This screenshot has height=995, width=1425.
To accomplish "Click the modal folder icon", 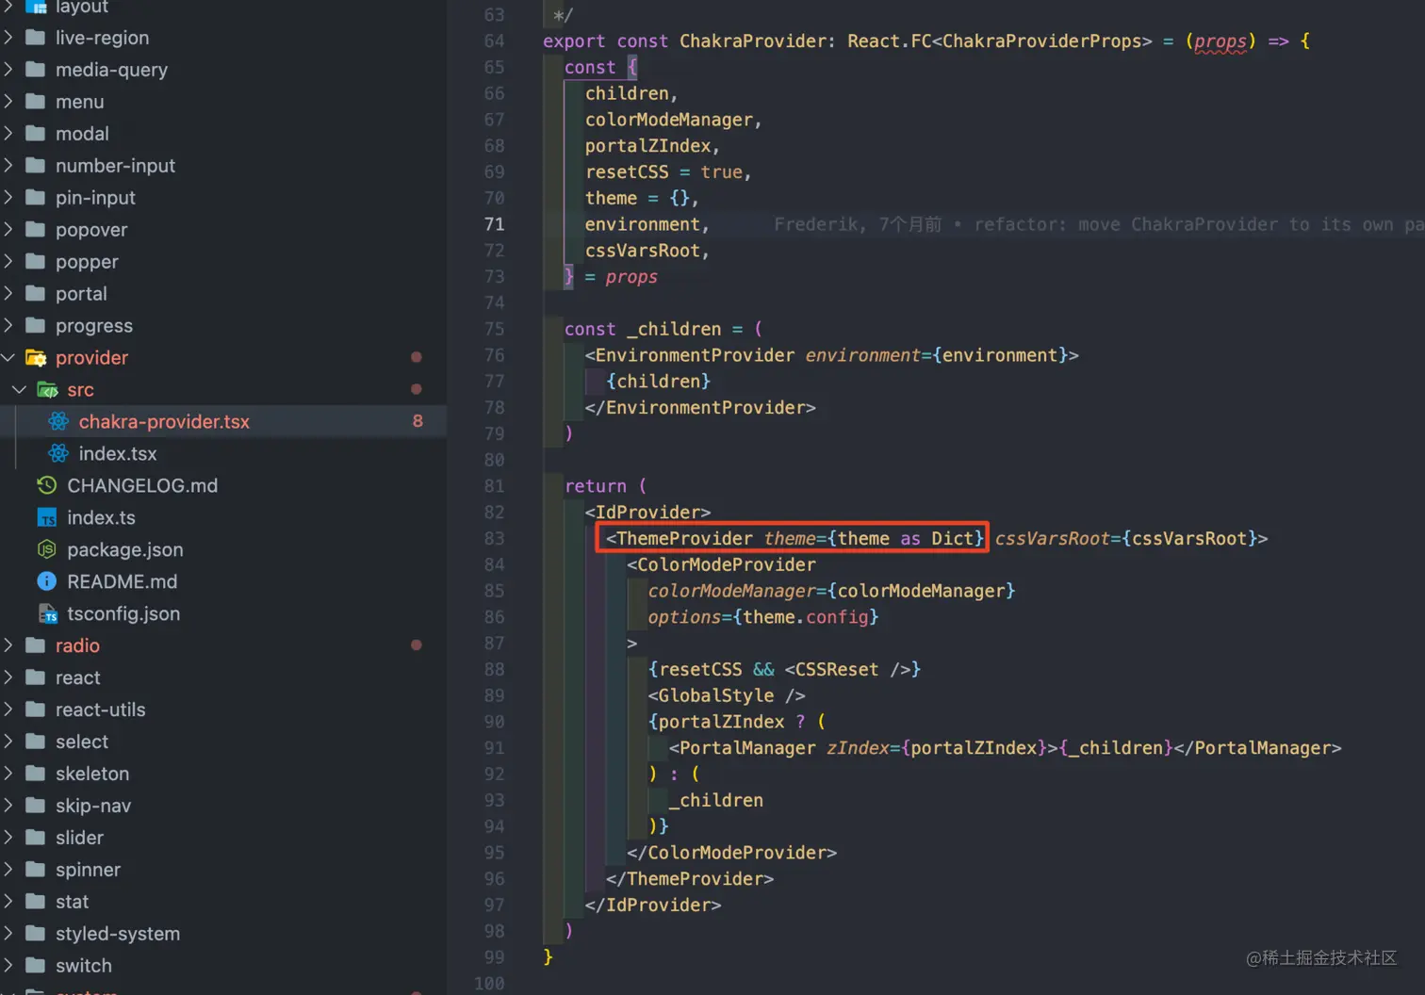I will click(36, 134).
